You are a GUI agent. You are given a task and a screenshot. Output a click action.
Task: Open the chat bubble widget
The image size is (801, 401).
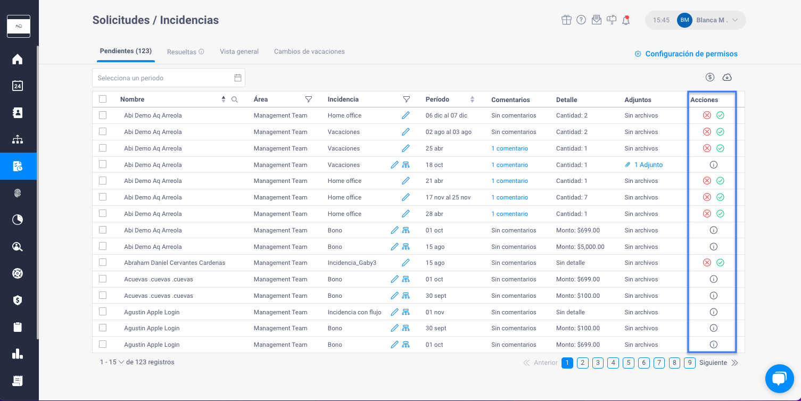pos(779,379)
